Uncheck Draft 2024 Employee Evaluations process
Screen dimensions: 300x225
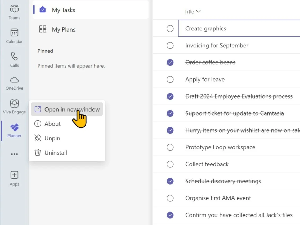click(x=170, y=96)
